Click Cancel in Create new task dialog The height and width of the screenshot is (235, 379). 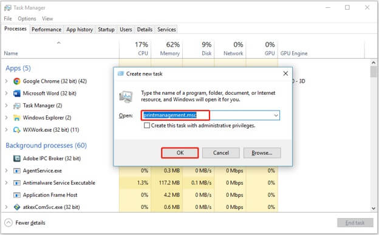221,153
